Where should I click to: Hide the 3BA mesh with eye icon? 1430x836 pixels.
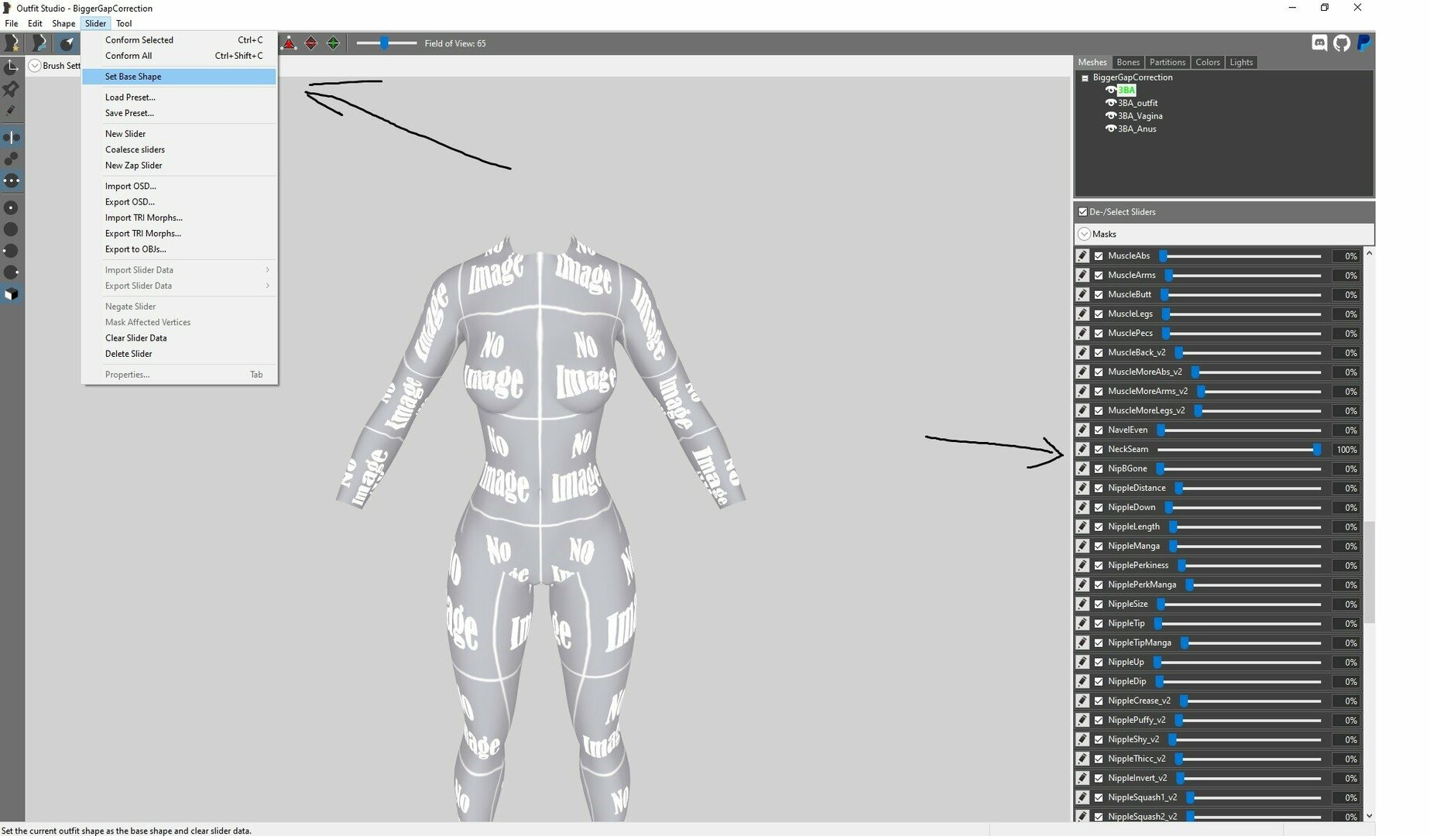coord(1110,90)
